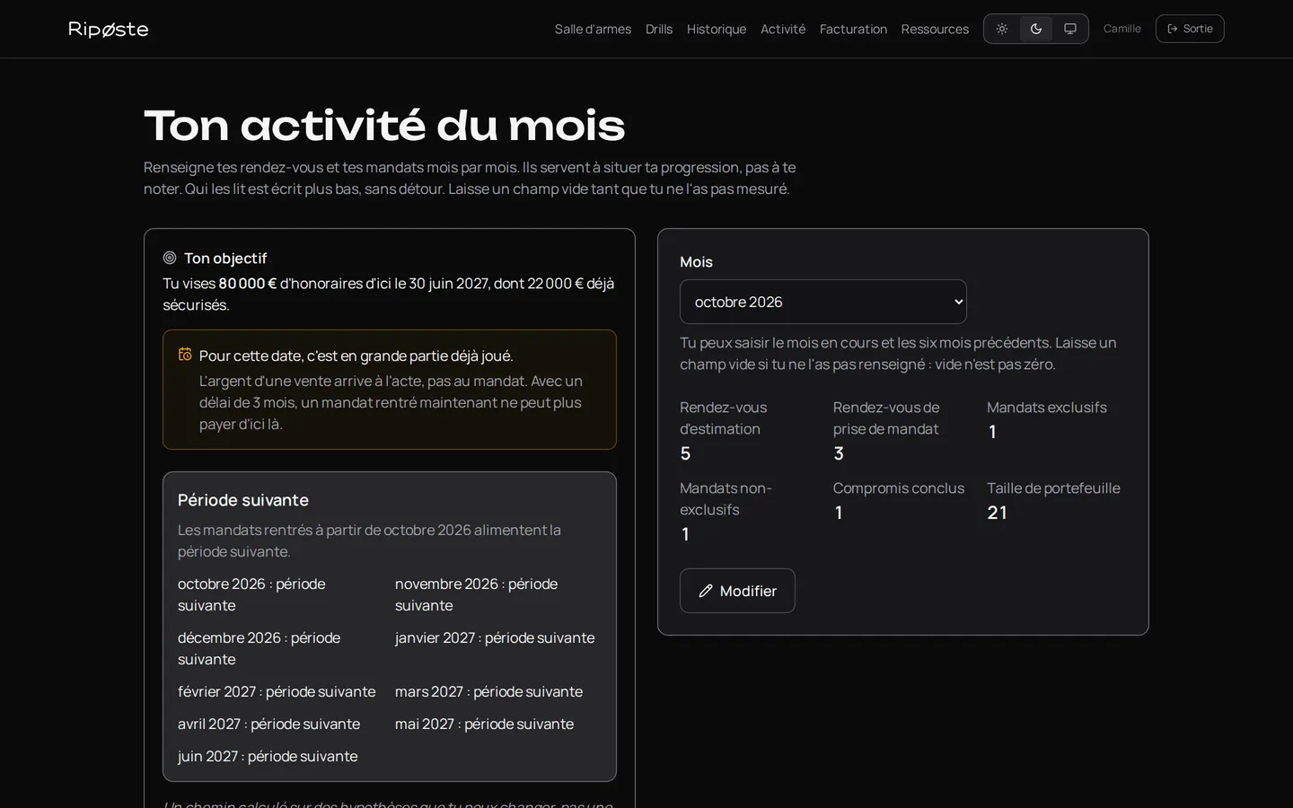Click 'mars 2027 : période suivante' entry
The width and height of the screenshot is (1293, 808).
[x=488, y=691]
